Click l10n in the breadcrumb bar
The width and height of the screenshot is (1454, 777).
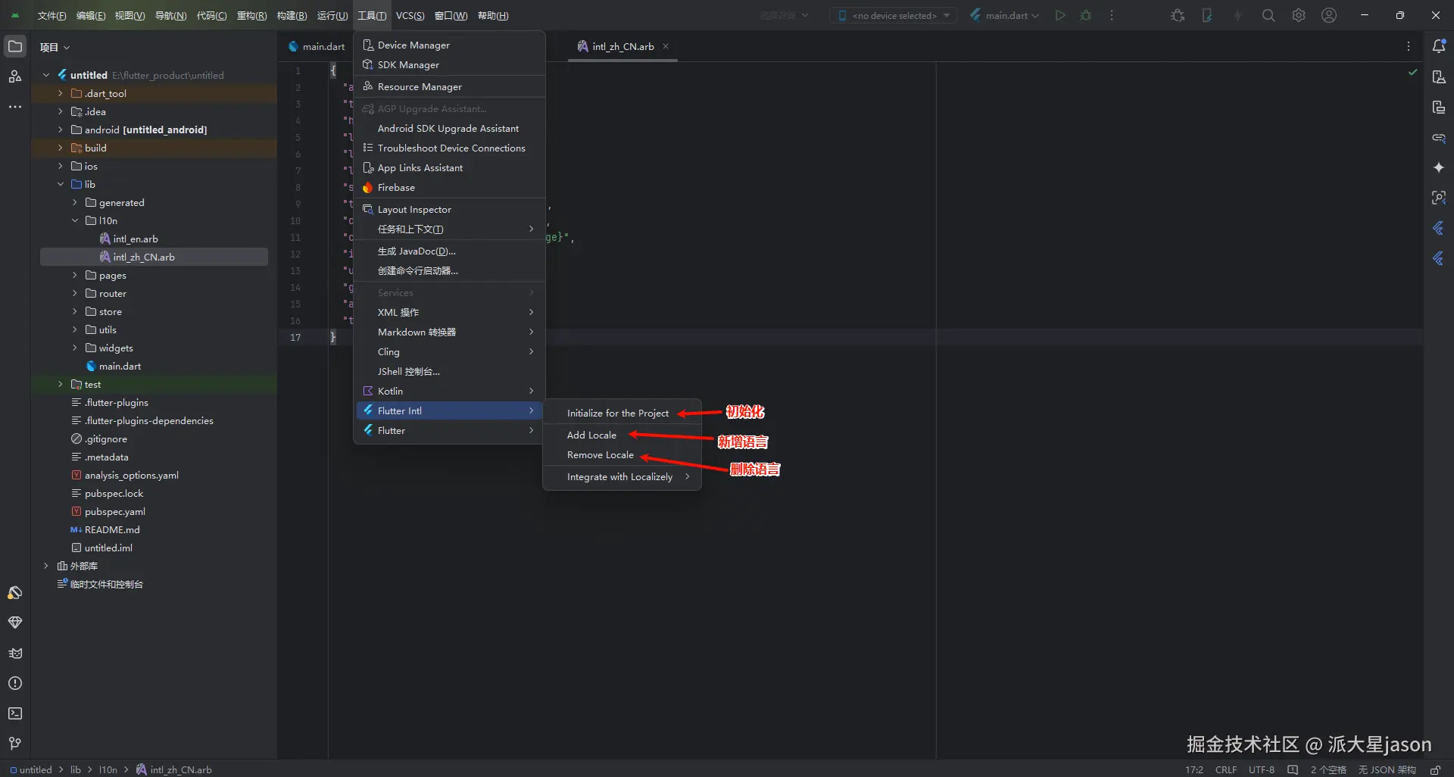point(108,769)
